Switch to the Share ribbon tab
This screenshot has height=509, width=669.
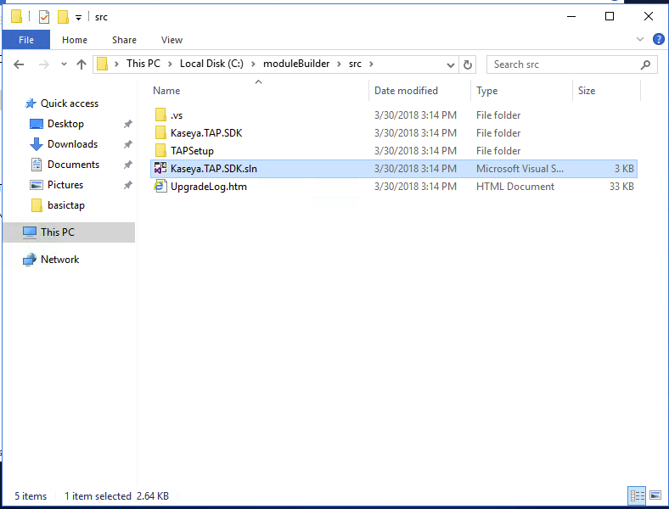point(124,40)
